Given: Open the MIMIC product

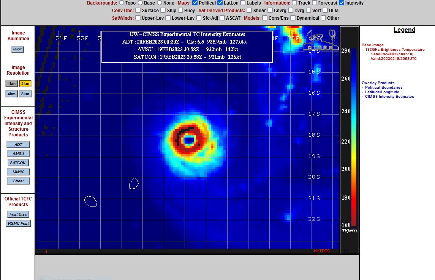Looking at the screenshot, I should (x=18, y=172).
